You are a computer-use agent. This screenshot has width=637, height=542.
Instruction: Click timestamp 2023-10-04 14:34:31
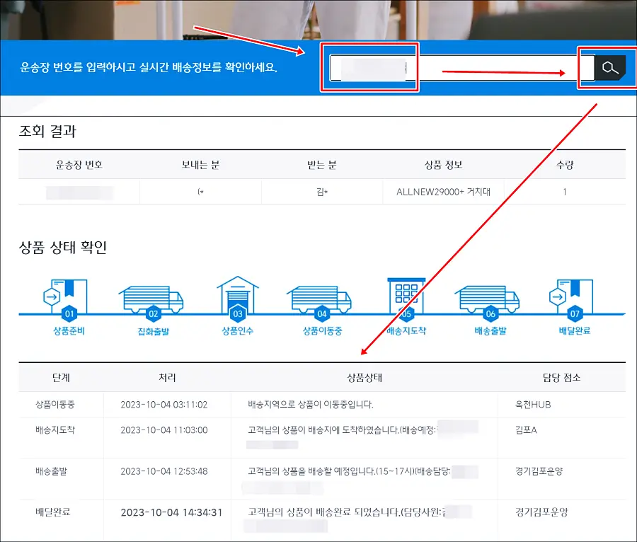[171, 512]
